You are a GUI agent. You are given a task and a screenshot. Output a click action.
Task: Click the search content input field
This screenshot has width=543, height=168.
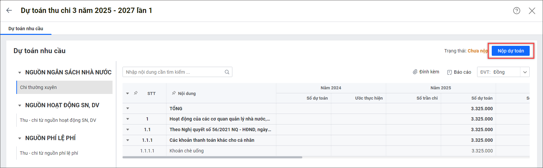tap(173, 72)
